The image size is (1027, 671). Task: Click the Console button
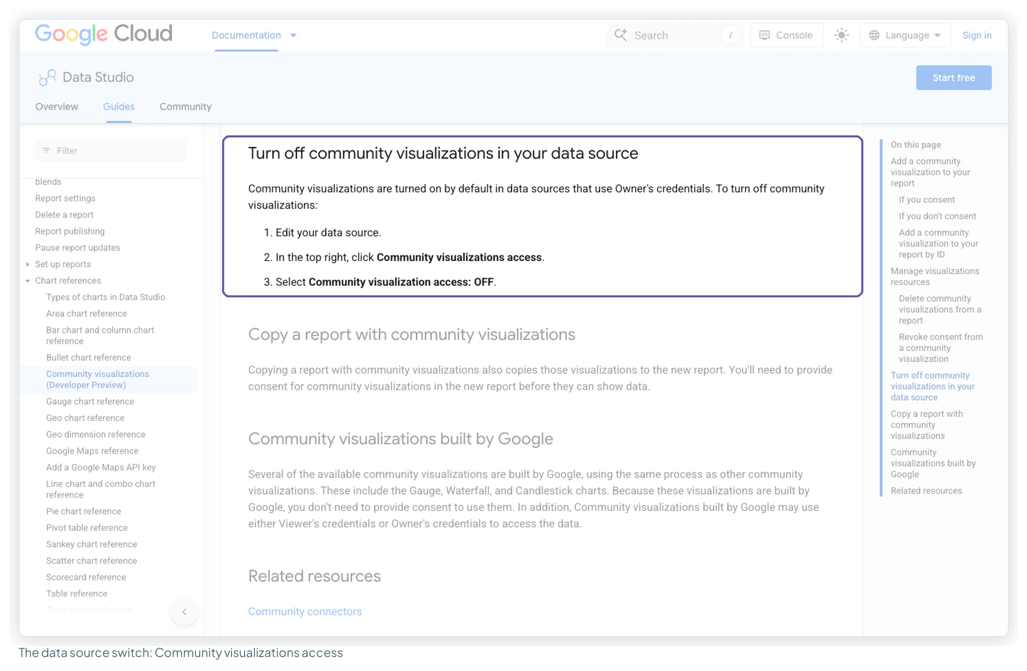click(x=786, y=35)
